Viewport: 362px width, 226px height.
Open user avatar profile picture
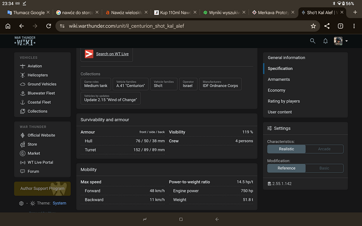coord(338,41)
